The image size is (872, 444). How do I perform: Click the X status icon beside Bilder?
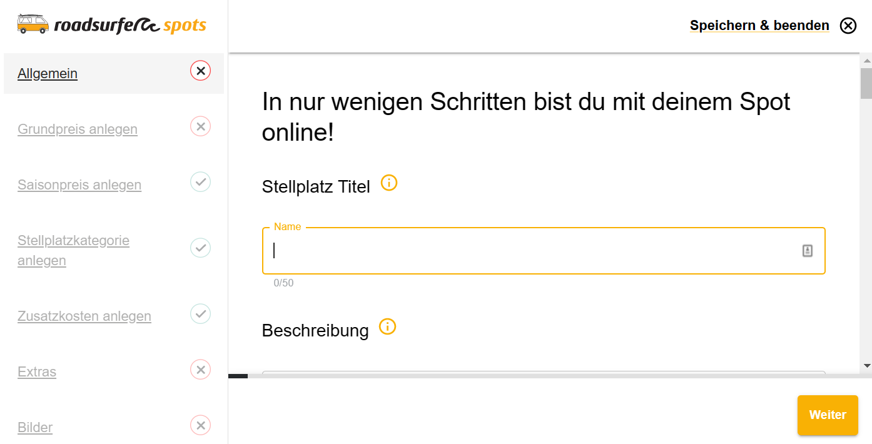pos(201,426)
